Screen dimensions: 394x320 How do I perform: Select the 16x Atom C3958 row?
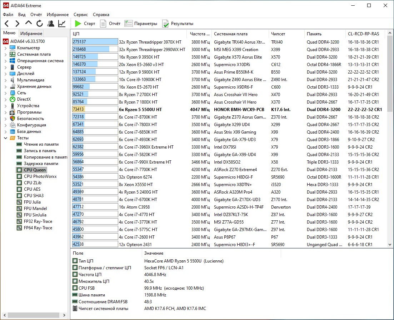point(228,207)
